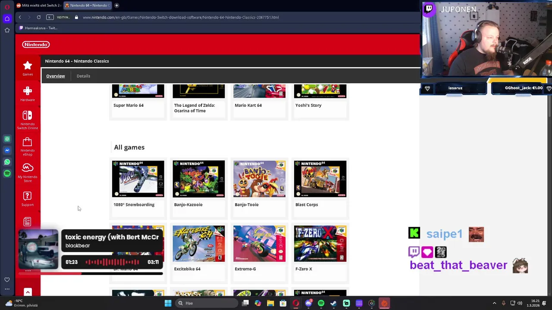
Task: Click the Windows taskbar search box
Action: coord(207,303)
